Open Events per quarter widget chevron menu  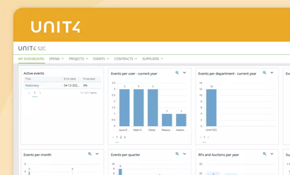tap(184, 154)
